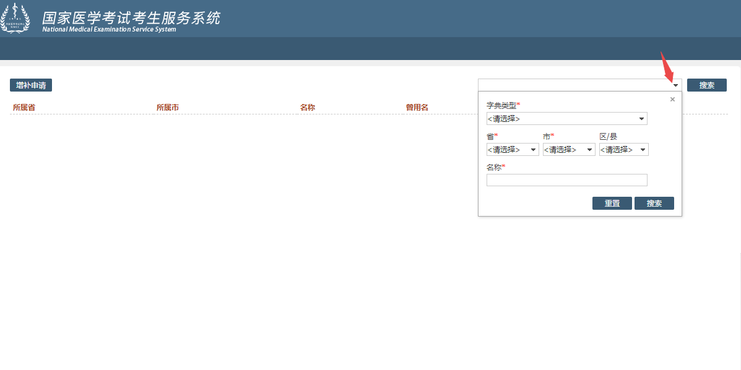The image size is (741, 370).
Task: Expand the 省 province dropdown
Action: (512, 149)
